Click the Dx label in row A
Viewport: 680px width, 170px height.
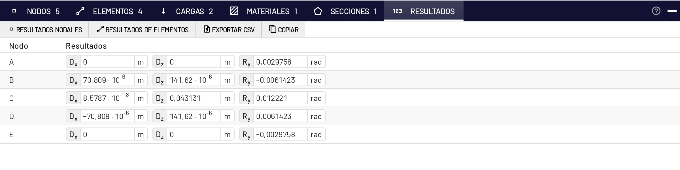click(x=73, y=62)
